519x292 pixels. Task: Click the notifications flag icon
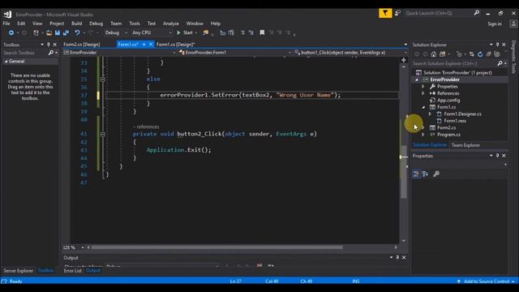pos(385,13)
